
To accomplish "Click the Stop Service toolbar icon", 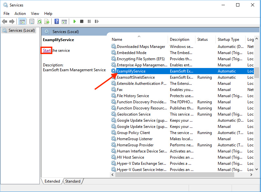I will [x=82, y=21].
